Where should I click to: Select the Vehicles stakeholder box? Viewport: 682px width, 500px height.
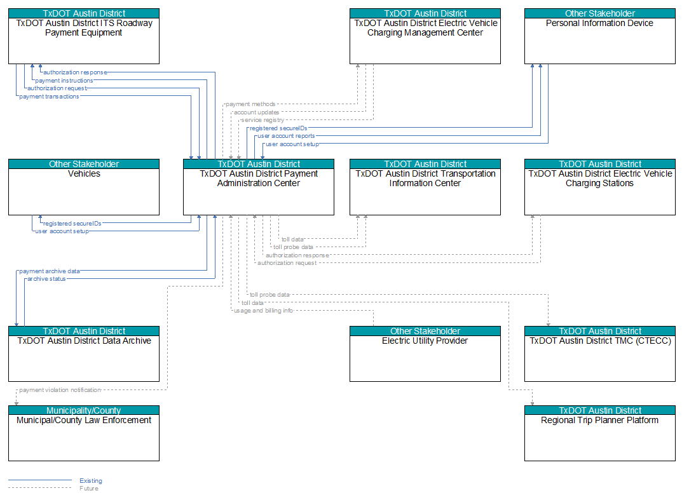point(84,187)
